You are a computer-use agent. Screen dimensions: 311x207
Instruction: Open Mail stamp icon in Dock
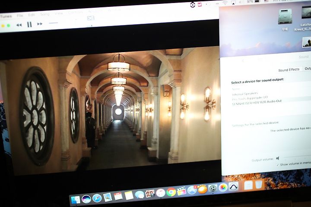pyautogui.click(x=108, y=197)
